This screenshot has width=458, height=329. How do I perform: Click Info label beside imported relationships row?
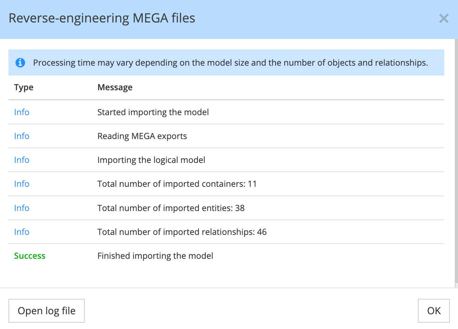pyautogui.click(x=21, y=232)
